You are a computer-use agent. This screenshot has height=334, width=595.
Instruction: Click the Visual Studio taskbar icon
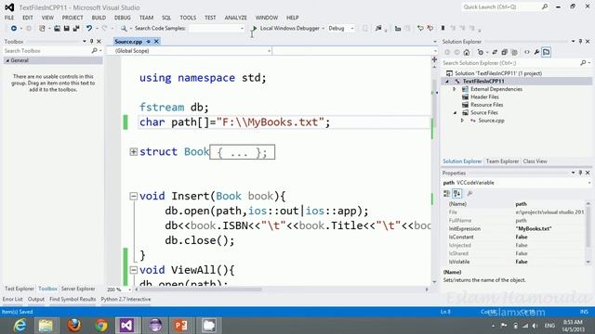pos(126,326)
